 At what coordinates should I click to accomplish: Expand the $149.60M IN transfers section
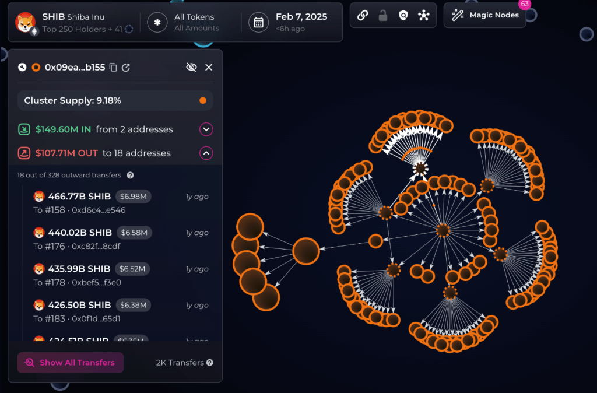coord(206,129)
